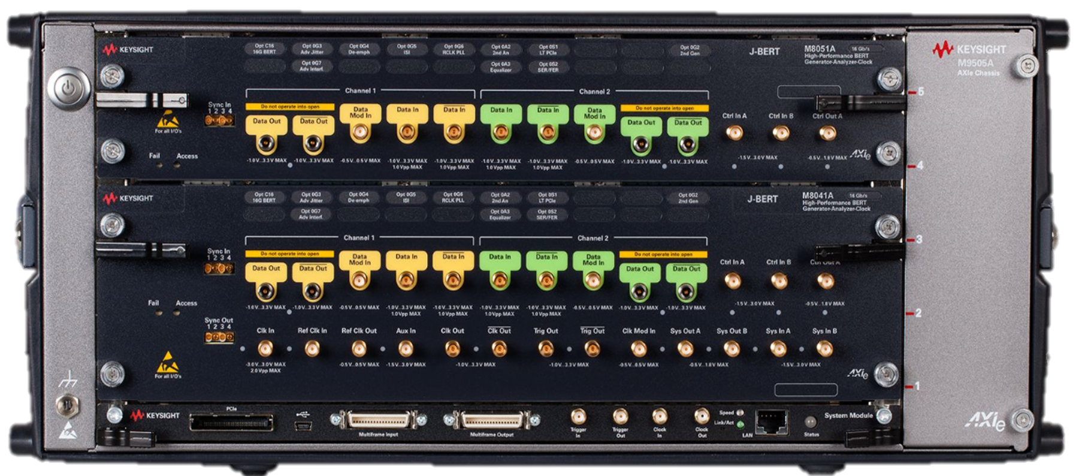Select the PCIe connector on the System Module

coord(231,423)
